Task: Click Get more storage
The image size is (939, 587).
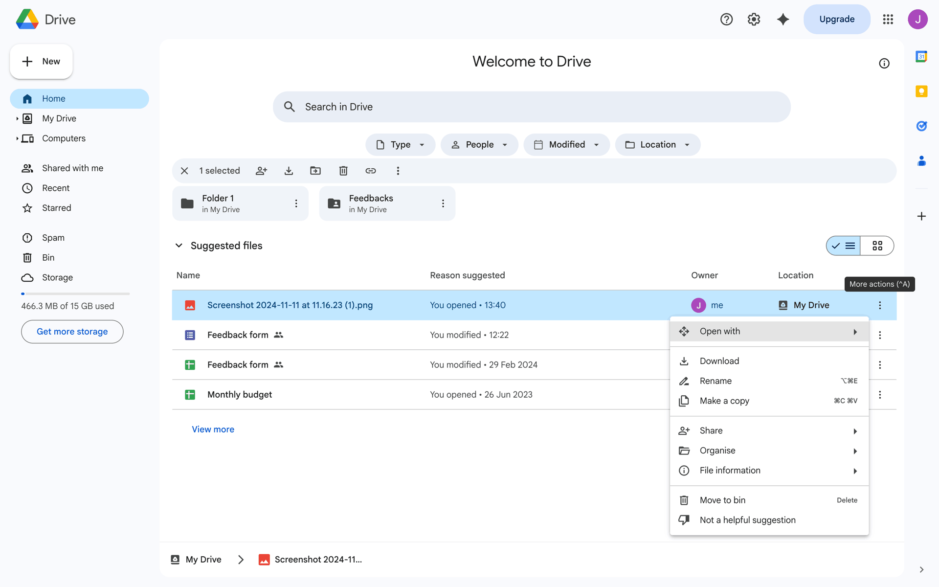Action: pyautogui.click(x=72, y=332)
